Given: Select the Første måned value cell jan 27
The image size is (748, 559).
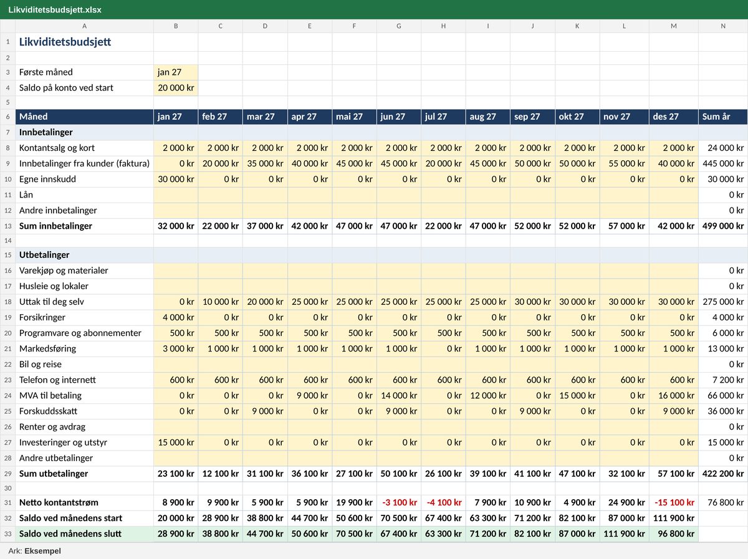Looking at the screenshot, I should click(176, 72).
